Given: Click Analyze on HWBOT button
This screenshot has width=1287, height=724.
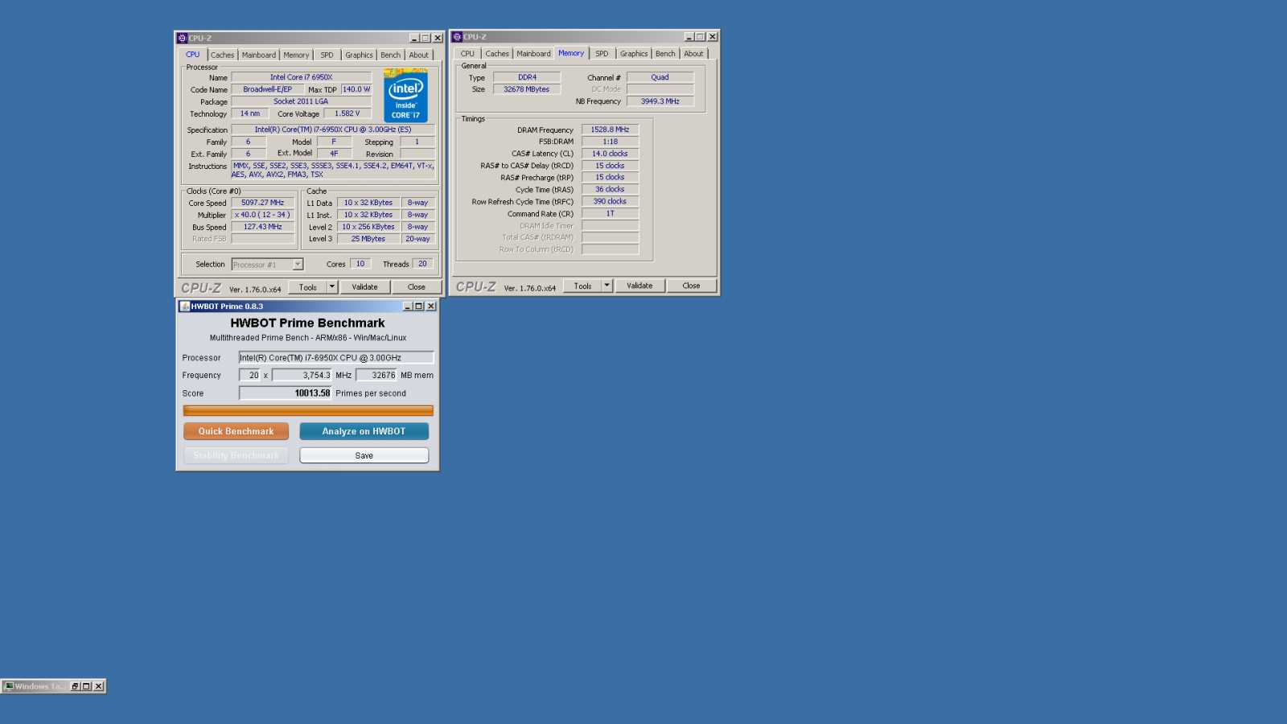Looking at the screenshot, I should 364,431.
